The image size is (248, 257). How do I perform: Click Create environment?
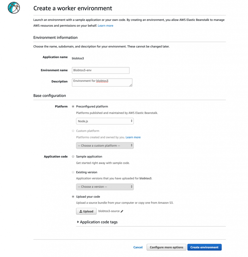204,247
